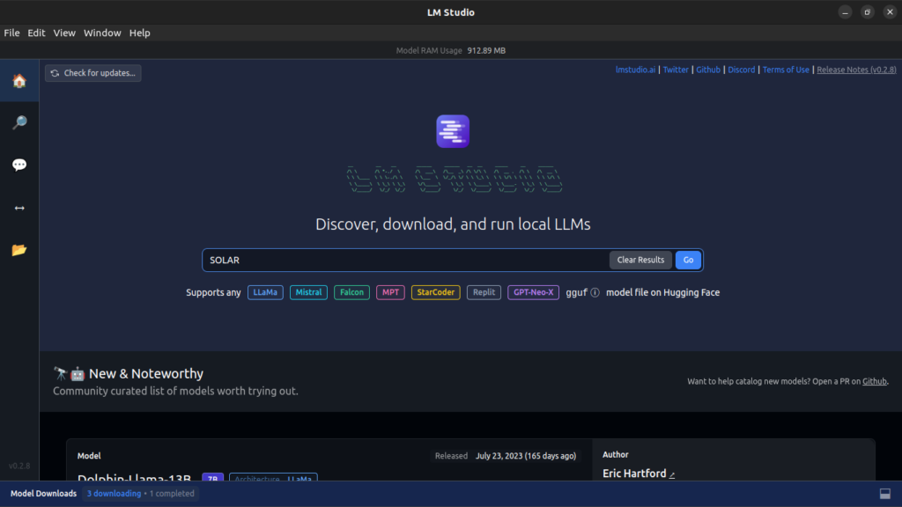902x507 pixels.
Task: Toggle the Mistral model filter badge
Action: (308, 292)
